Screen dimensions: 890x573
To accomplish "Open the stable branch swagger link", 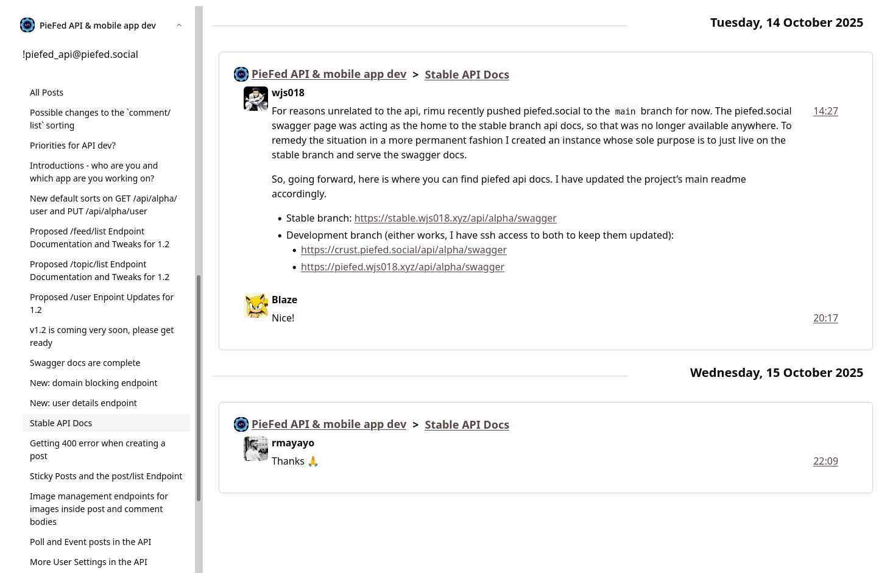I will coord(455,218).
